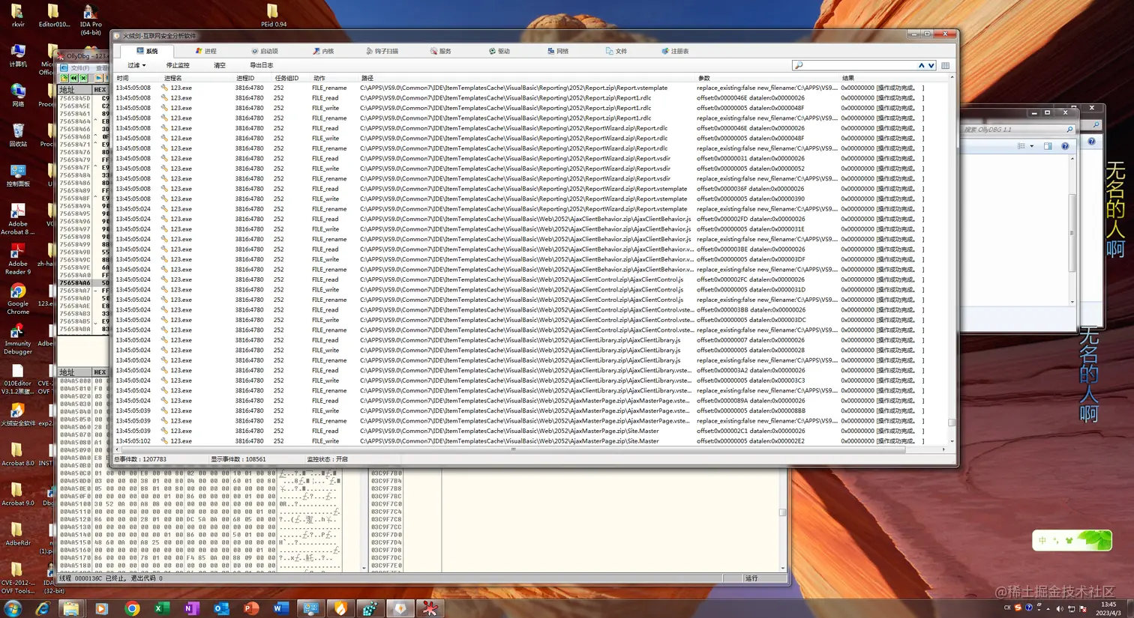Launch Google Chrome desktop shortcut
Image resolution: width=1134 pixels, height=618 pixels.
[x=18, y=298]
